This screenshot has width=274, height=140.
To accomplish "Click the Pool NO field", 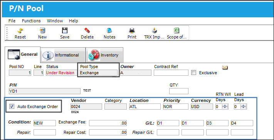I will (x=20, y=73).
